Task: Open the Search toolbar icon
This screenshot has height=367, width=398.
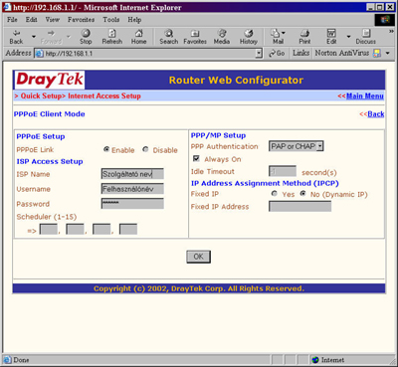Action: tap(169, 33)
